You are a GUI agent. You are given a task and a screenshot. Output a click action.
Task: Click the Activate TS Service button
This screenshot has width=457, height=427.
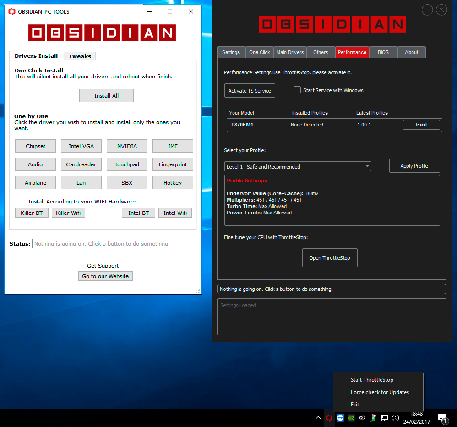(x=250, y=90)
